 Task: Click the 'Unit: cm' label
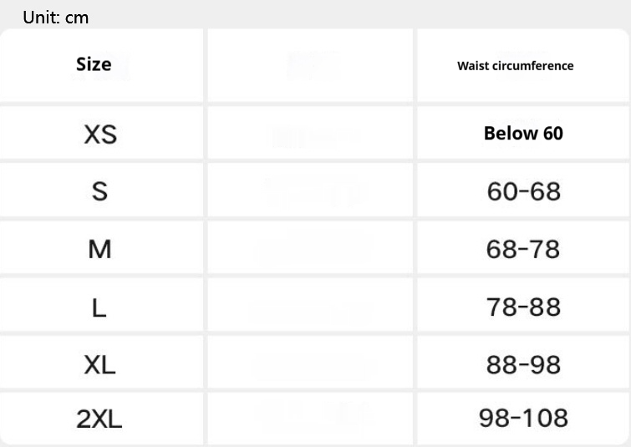(55, 17)
